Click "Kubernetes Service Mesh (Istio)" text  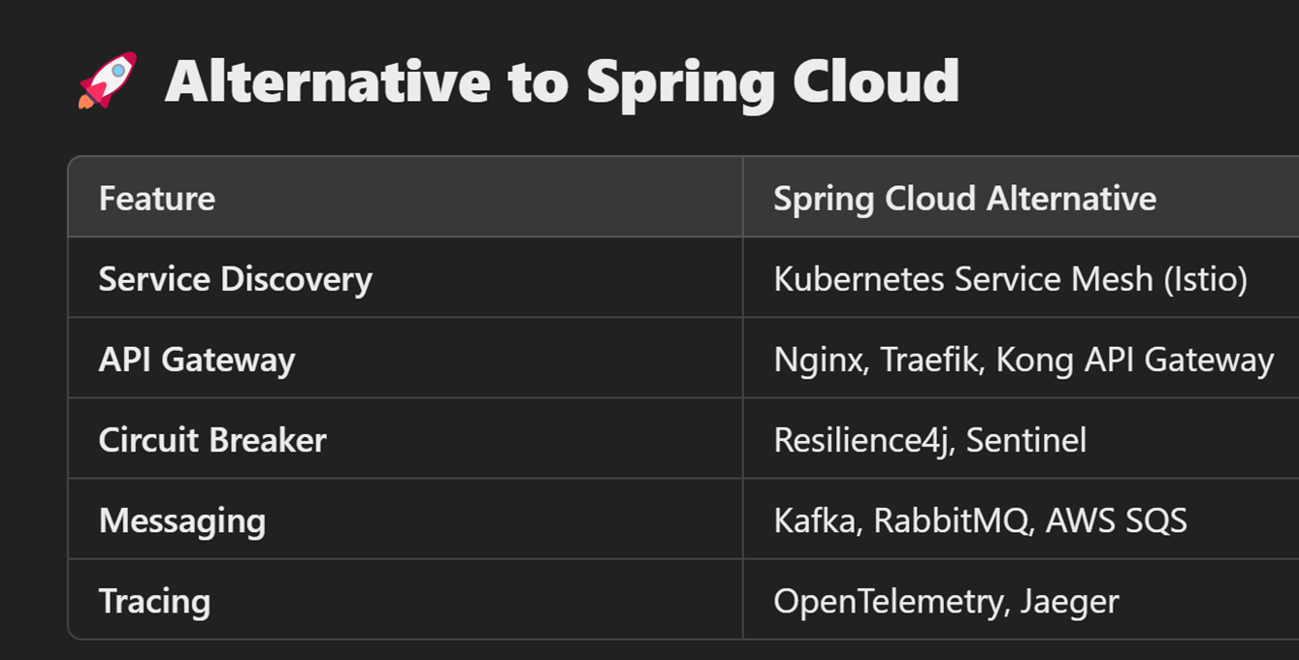tap(1010, 279)
